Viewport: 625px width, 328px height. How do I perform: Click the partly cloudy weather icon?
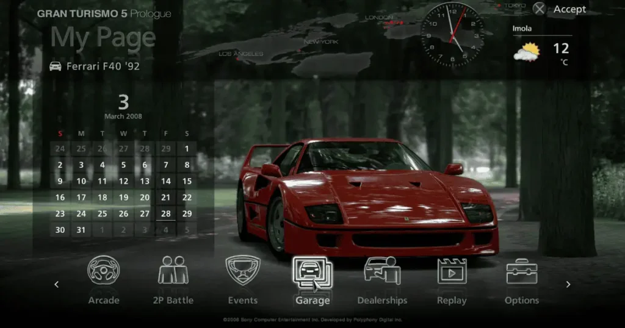point(527,52)
